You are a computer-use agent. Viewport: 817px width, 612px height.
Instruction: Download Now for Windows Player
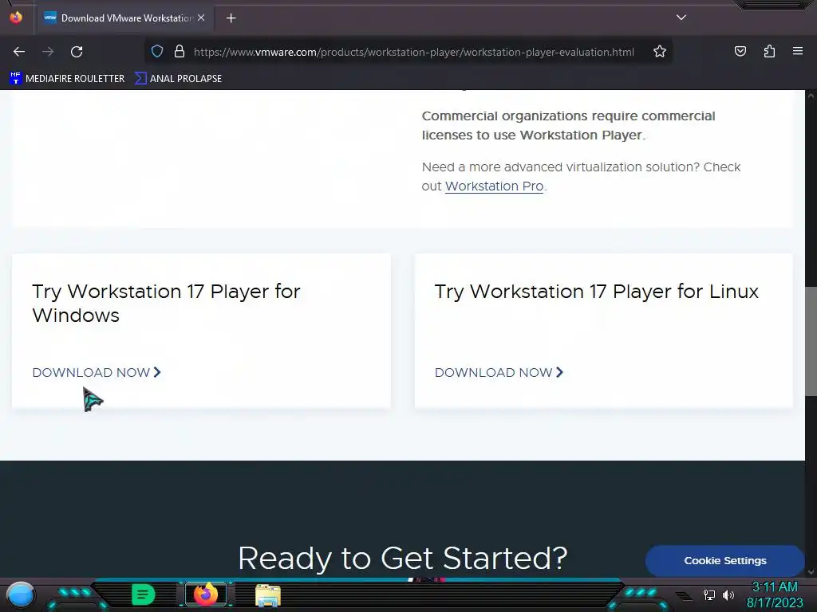tap(97, 373)
